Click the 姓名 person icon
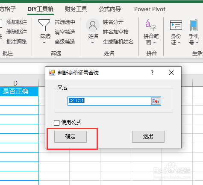203x185 pixels. (93, 25)
